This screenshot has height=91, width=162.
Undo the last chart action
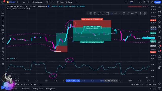tap(76, 2)
